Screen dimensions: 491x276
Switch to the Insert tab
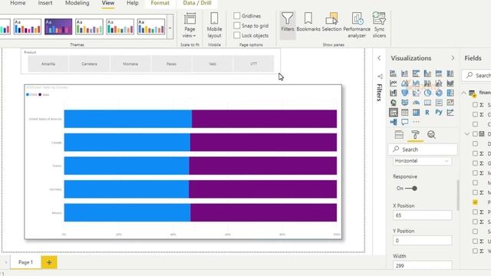pos(45,3)
